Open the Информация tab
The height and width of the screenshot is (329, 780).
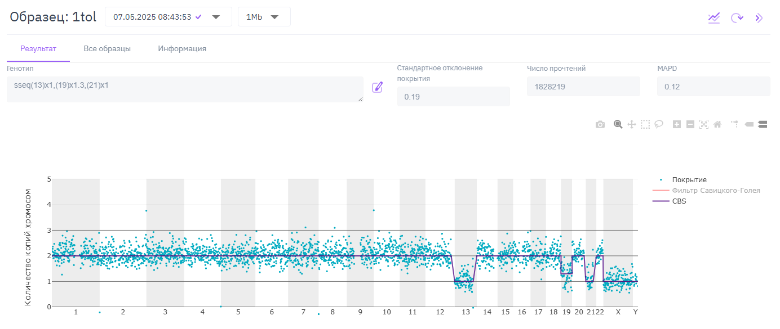(x=182, y=49)
